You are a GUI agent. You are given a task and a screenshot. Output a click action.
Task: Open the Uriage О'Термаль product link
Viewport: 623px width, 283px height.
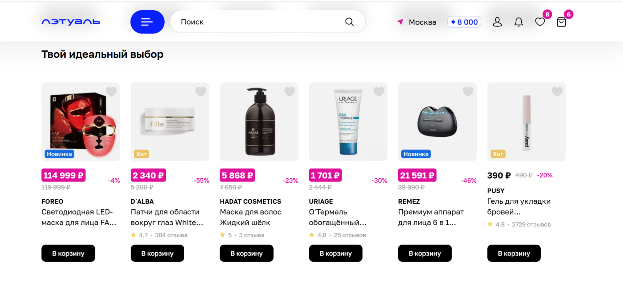(x=337, y=217)
